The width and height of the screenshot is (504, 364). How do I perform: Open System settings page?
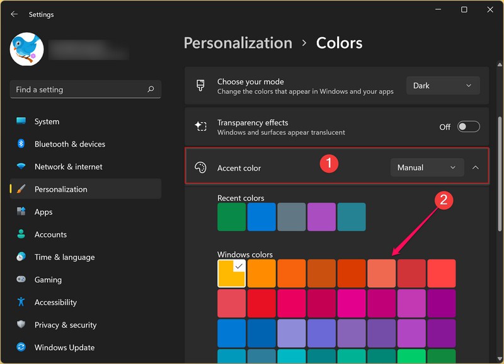click(86, 122)
